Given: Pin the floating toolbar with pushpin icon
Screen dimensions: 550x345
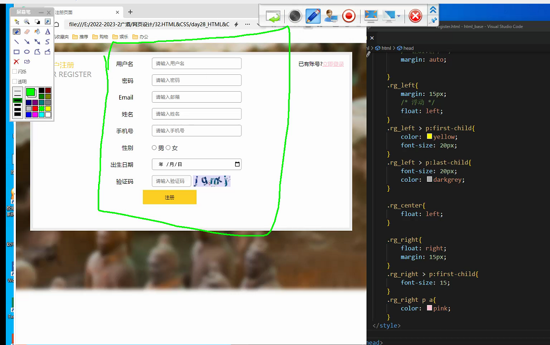Looking at the screenshot, I should (433, 21).
